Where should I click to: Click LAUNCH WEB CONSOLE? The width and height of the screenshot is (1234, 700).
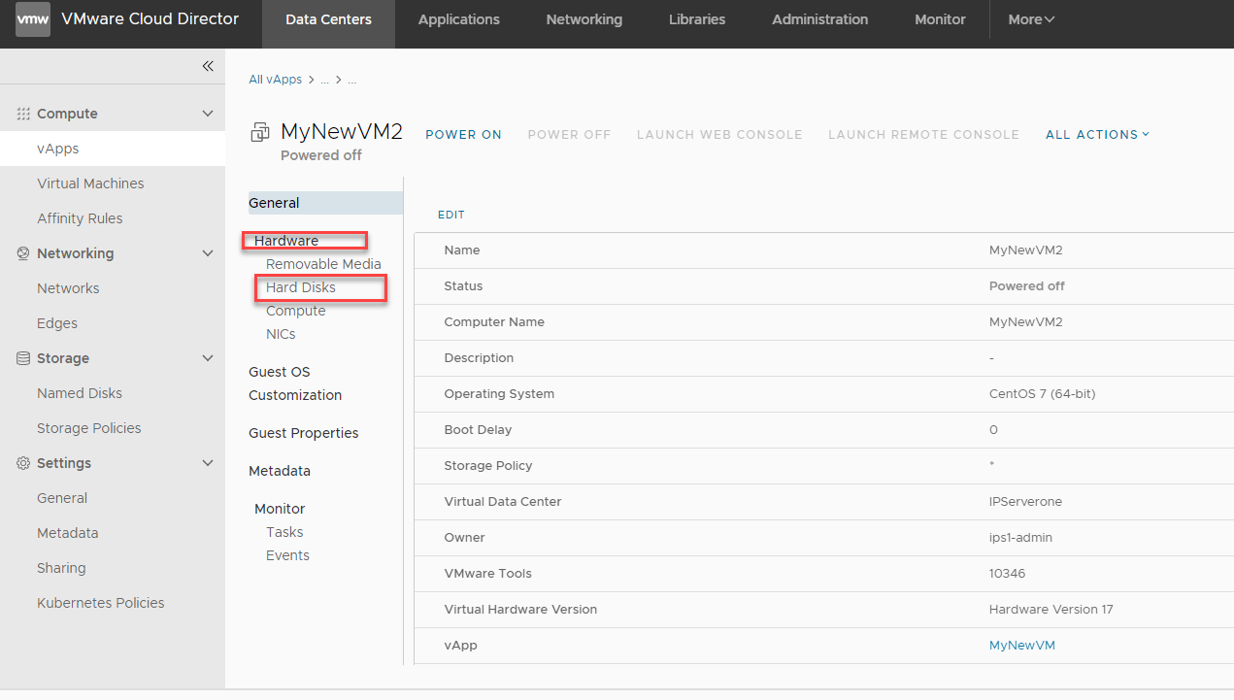pyautogui.click(x=719, y=135)
